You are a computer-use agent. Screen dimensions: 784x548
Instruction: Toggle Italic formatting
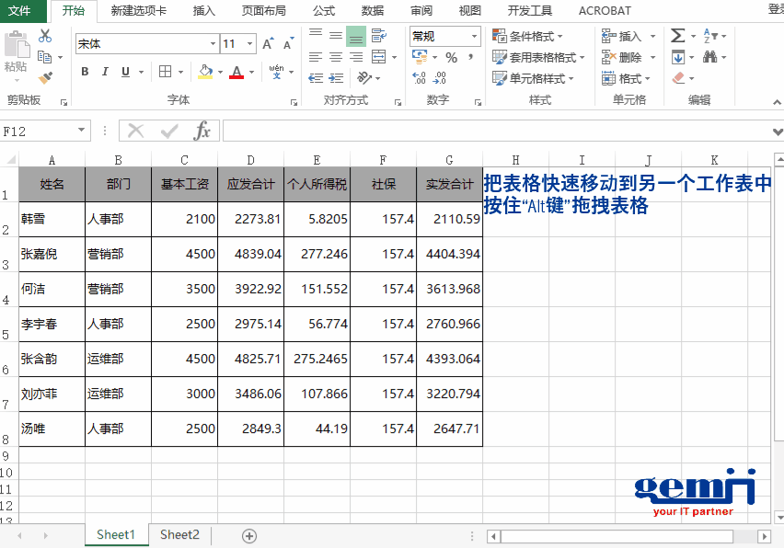[x=104, y=72]
